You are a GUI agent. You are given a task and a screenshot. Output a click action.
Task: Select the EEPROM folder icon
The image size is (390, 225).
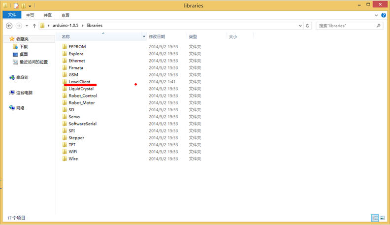click(65, 46)
